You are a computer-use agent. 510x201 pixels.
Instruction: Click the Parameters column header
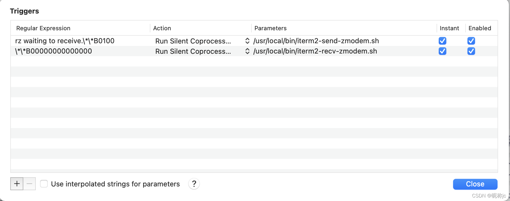coord(270,28)
